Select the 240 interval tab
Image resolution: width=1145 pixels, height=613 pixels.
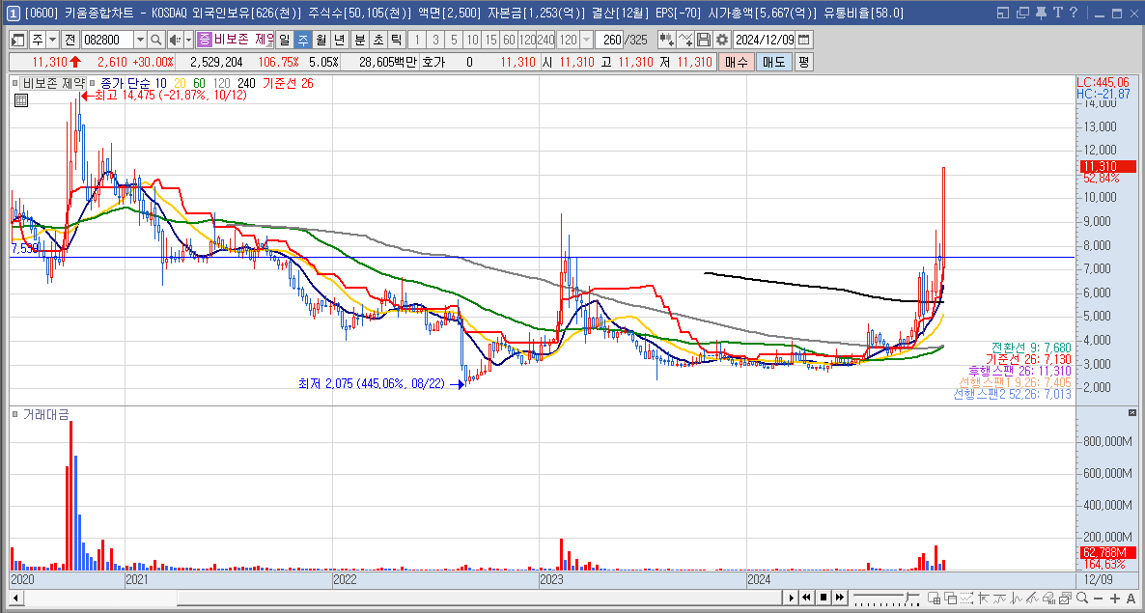coord(545,41)
